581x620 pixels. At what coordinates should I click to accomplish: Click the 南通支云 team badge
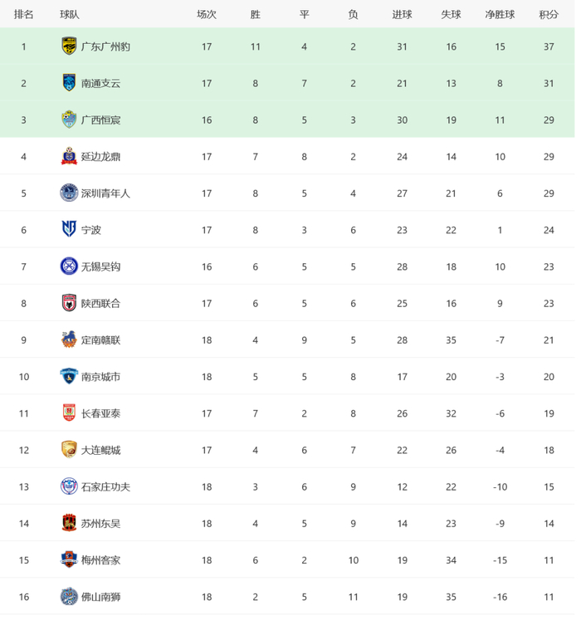69,83
